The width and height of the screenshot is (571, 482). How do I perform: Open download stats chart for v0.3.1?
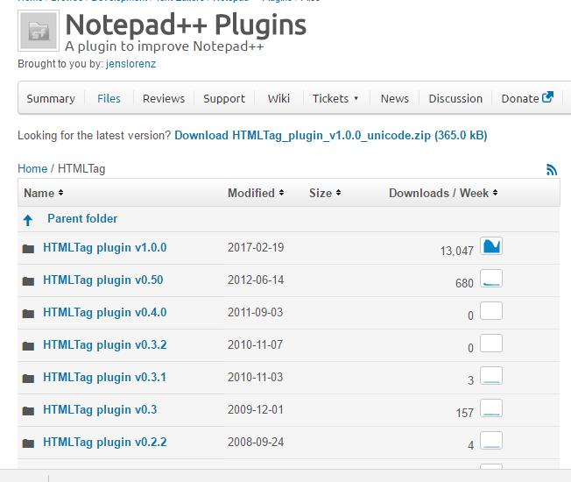coord(491,376)
